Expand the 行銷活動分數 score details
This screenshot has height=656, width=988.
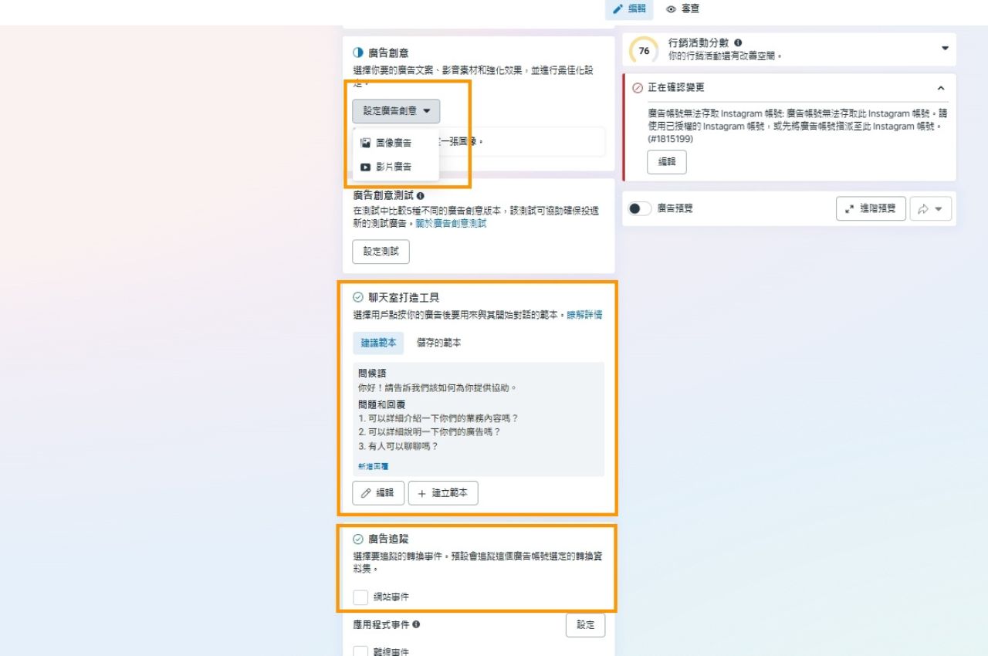point(946,47)
